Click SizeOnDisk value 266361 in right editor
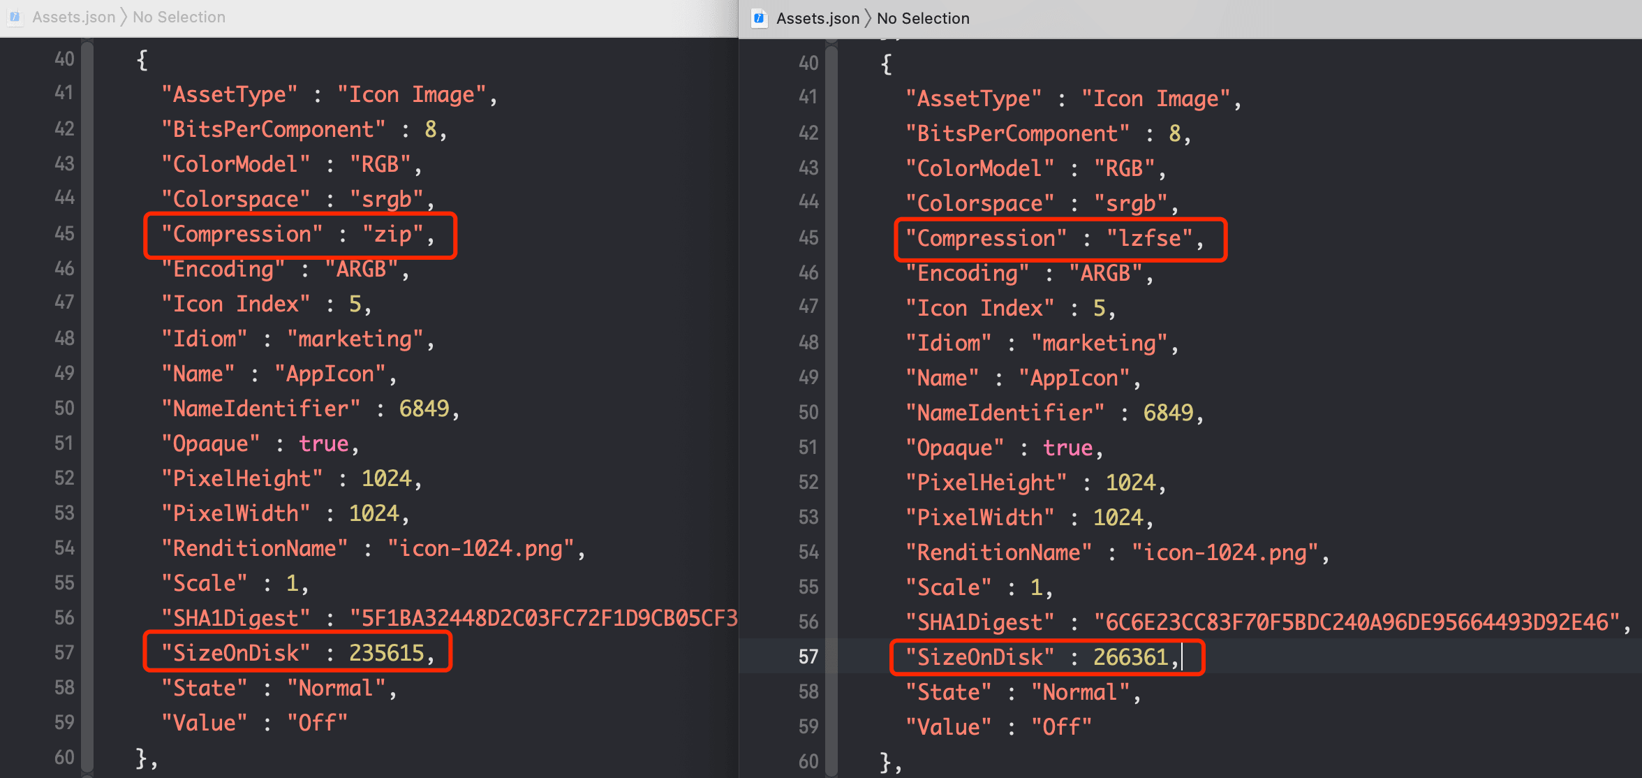The image size is (1642, 778). tap(1130, 657)
